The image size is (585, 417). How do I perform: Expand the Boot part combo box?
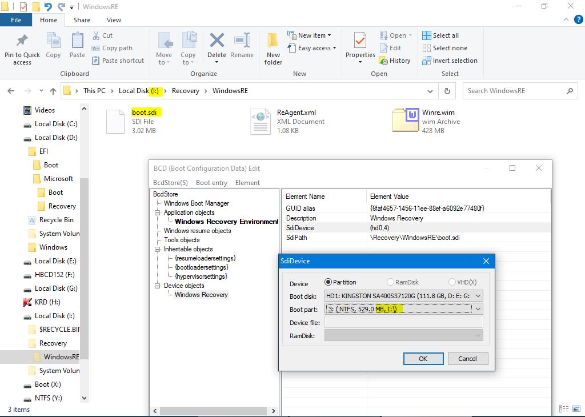[478, 309]
